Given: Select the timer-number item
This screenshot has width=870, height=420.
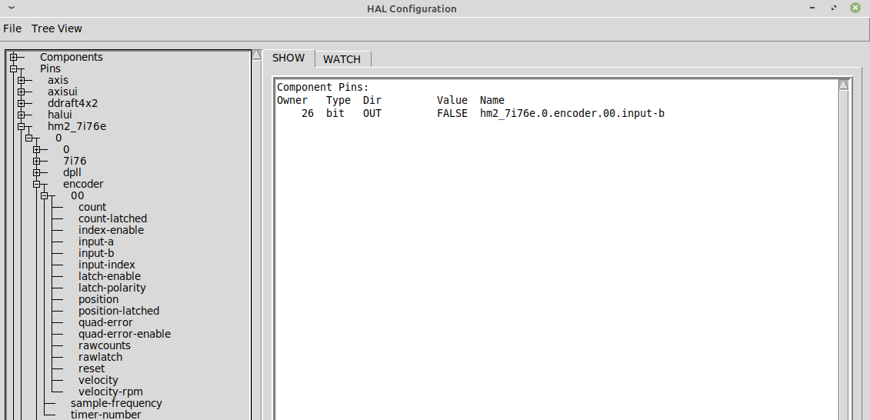Looking at the screenshot, I should coord(106,415).
